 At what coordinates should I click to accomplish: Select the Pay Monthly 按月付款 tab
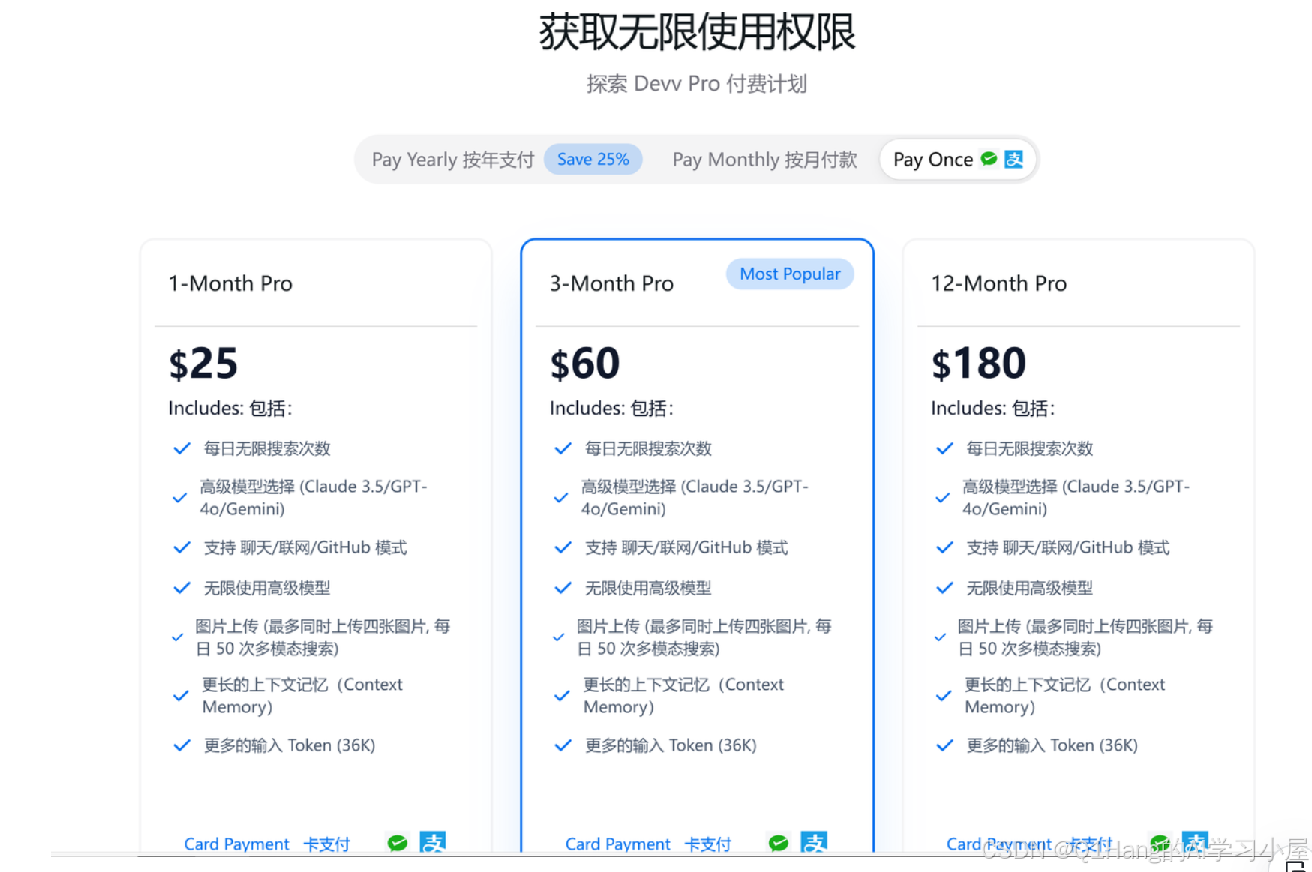764,160
